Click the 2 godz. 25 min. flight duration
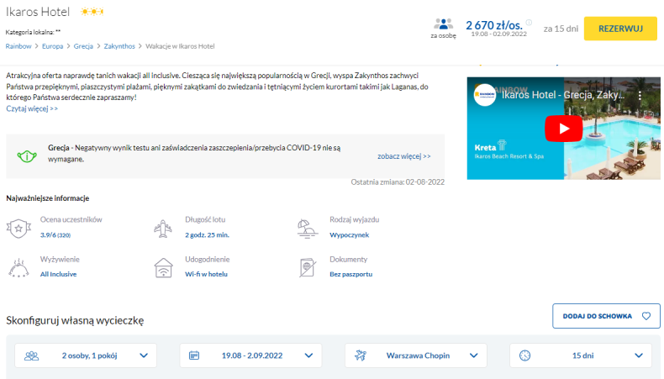The height and width of the screenshot is (379, 664). click(x=207, y=234)
